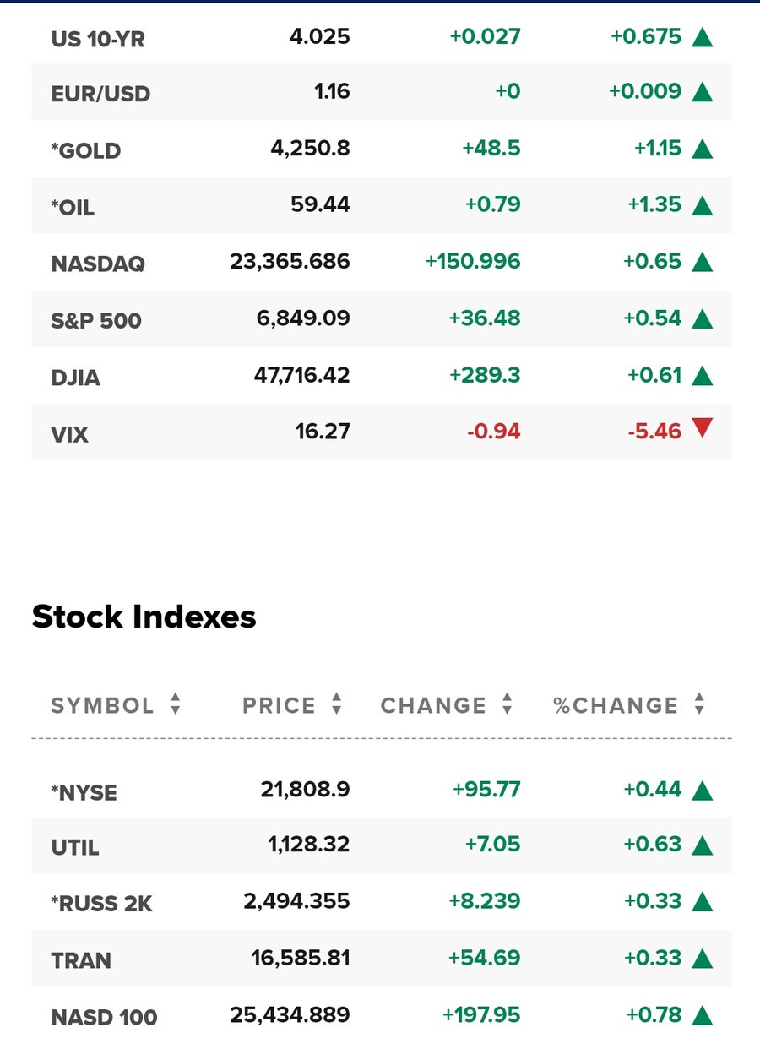The height and width of the screenshot is (1049, 760).
Task: Sort stock indexes by CHANGE column
Action: pos(446,705)
